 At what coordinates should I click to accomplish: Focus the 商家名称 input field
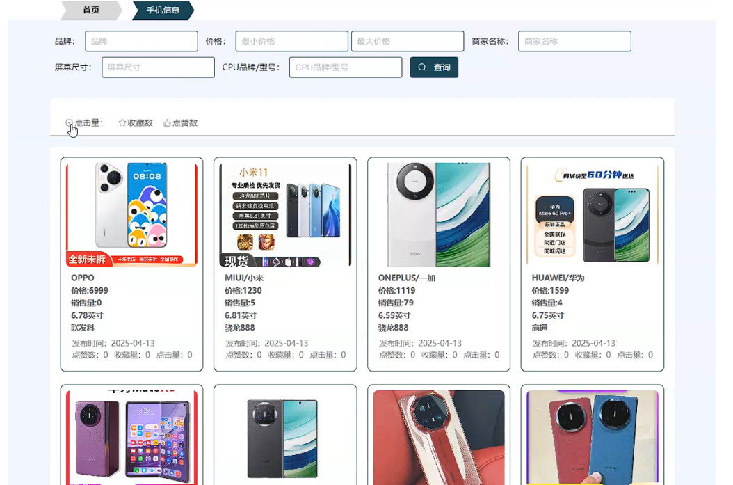coord(574,41)
